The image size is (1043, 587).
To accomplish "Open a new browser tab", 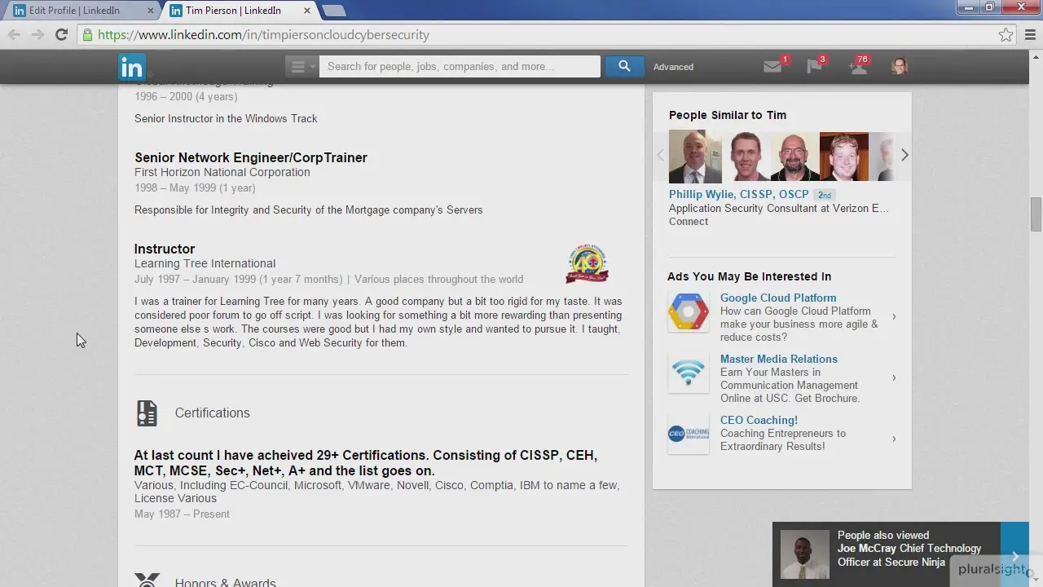I will point(333,11).
